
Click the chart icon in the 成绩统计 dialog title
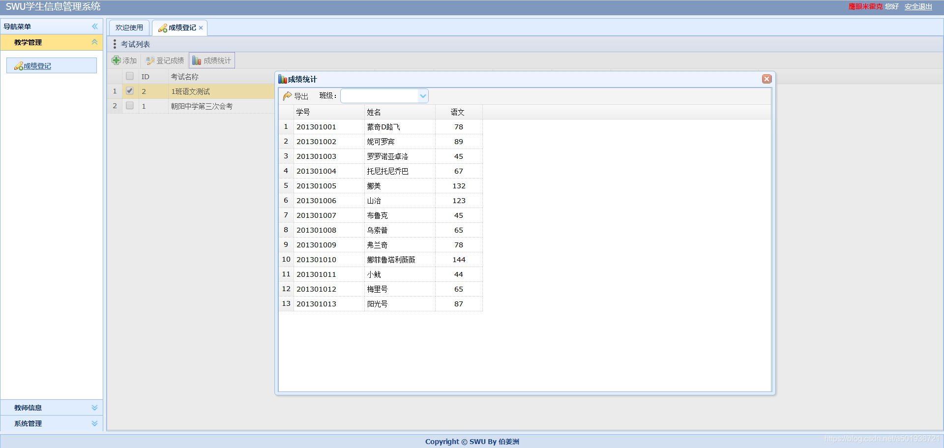(283, 79)
